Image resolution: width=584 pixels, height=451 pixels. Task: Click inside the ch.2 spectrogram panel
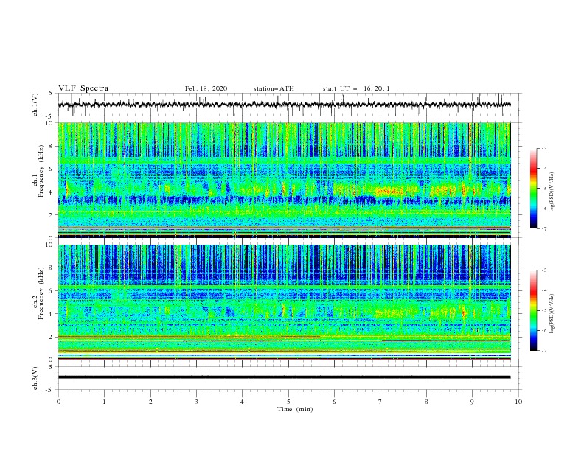(284, 302)
